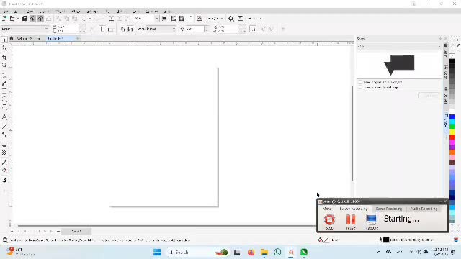This screenshot has width=461, height=259.
Task: Click the Open folder toolbar icon
Action: [x=12, y=19]
